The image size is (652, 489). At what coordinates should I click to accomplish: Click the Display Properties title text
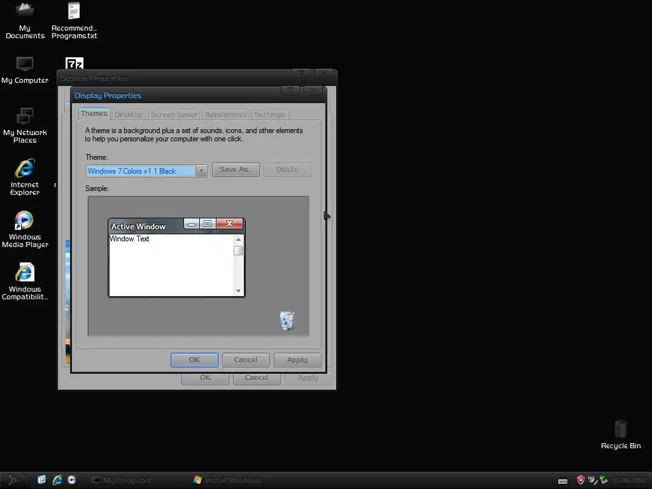(x=108, y=96)
